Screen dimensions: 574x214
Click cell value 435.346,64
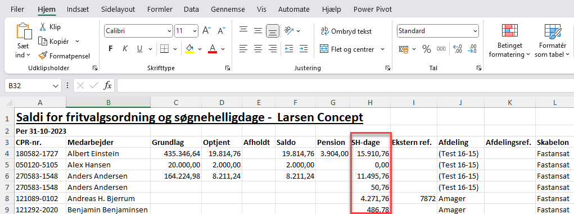tap(176, 153)
